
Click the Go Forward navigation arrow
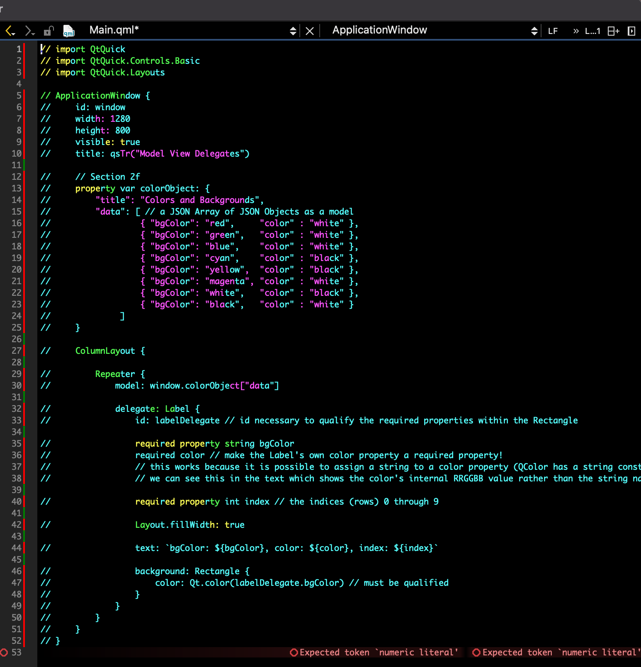[x=29, y=31]
